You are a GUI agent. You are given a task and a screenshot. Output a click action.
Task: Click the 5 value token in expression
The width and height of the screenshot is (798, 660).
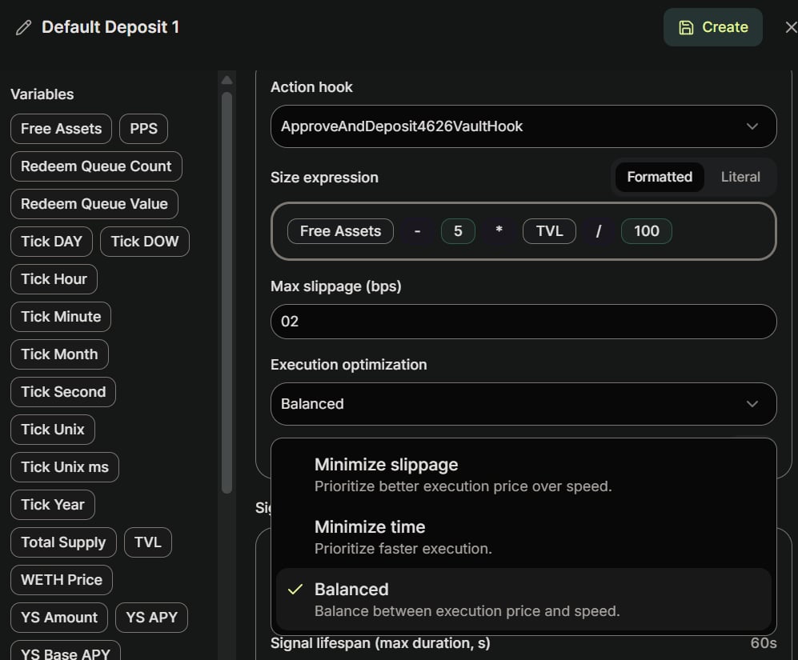[x=458, y=231]
